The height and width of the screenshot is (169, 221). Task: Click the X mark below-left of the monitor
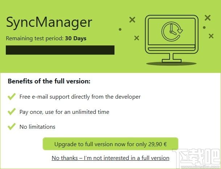tap(137, 38)
